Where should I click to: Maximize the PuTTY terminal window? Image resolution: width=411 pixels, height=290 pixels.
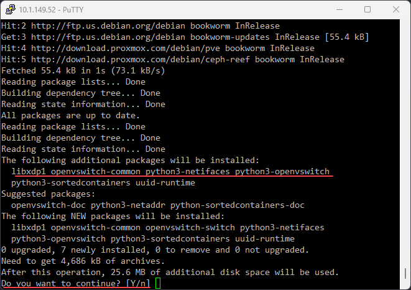(367, 9)
